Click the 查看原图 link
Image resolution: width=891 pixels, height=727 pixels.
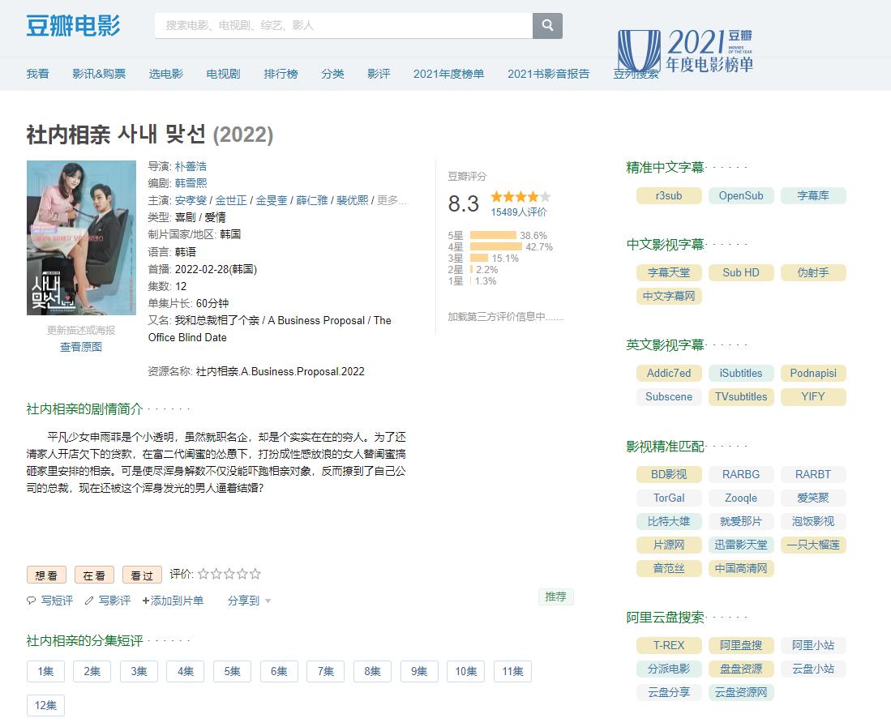[x=81, y=346]
